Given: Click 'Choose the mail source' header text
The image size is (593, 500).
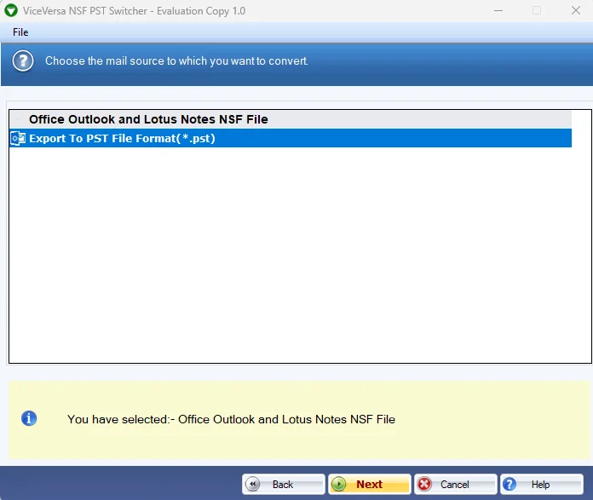Looking at the screenshot, I should click(176, 60).
